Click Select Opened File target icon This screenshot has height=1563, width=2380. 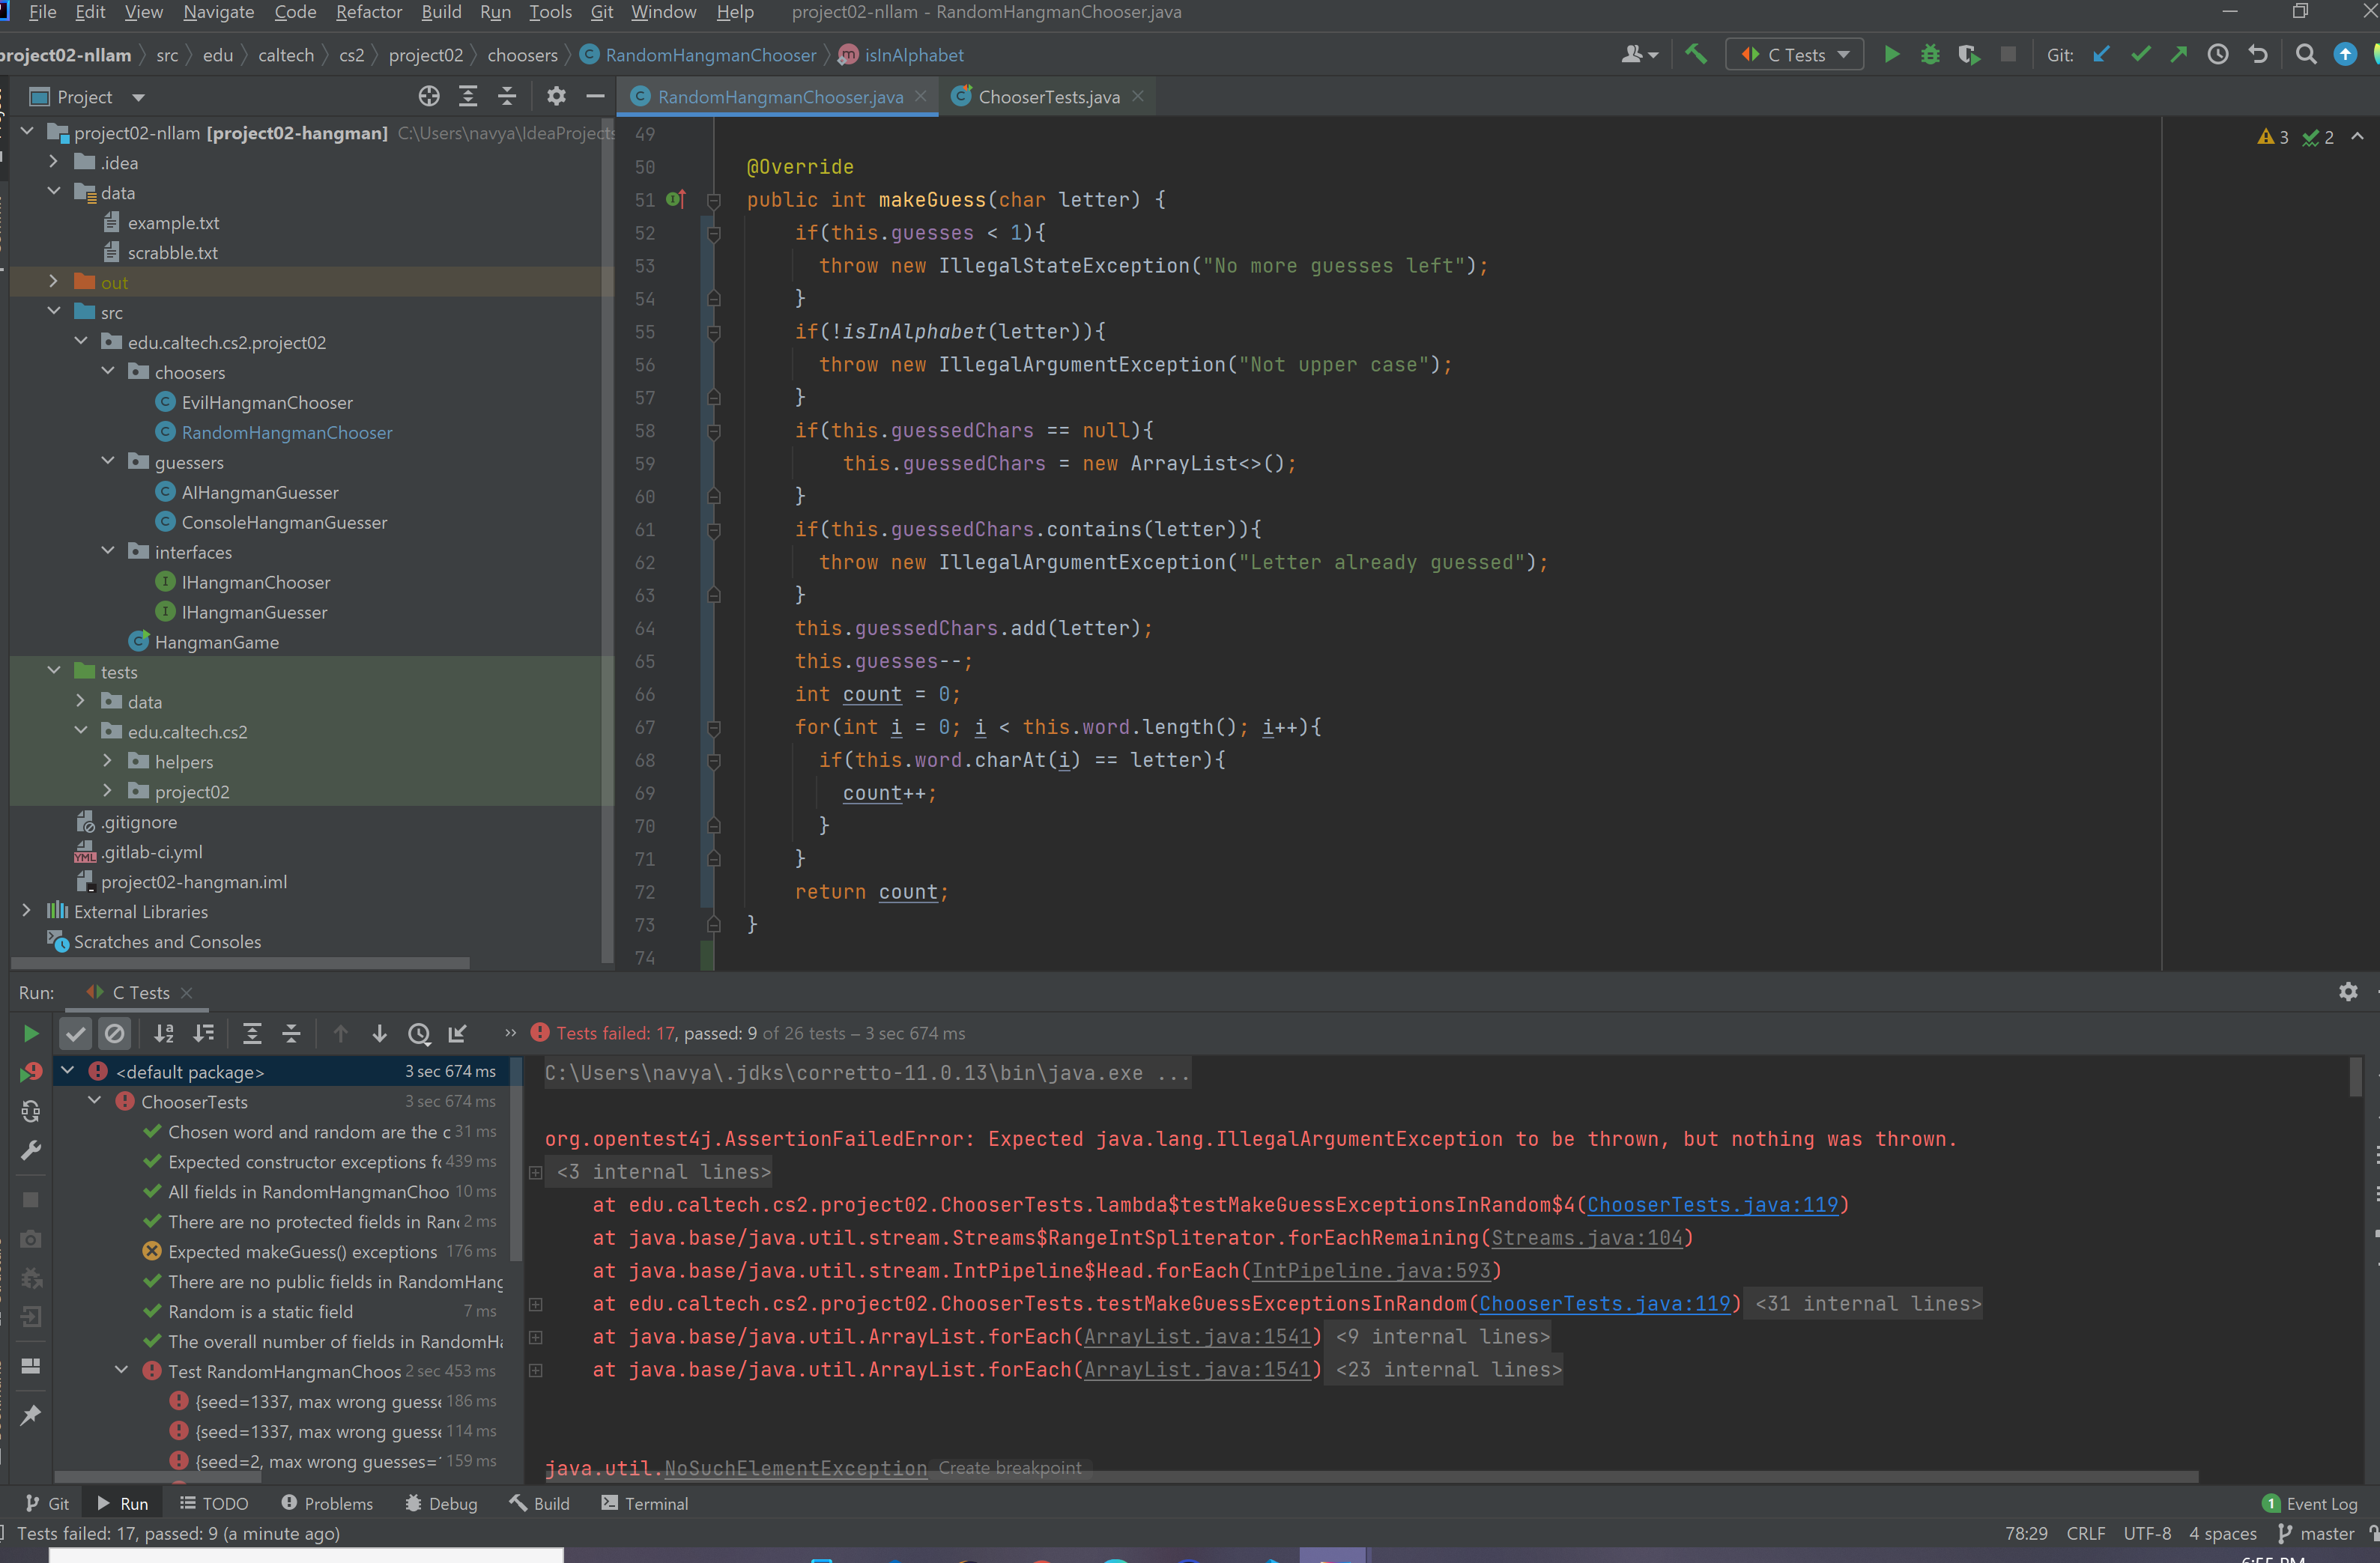coord(429,97)
